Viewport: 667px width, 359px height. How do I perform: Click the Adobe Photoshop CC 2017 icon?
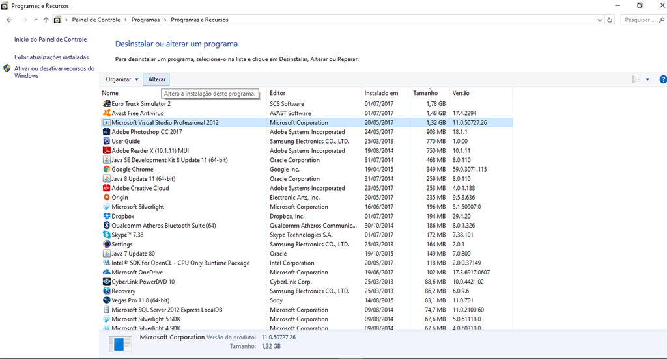(x=107, y=132)
